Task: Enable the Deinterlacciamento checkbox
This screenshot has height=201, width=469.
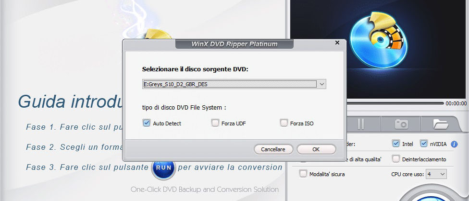Action: coord(396,159)
